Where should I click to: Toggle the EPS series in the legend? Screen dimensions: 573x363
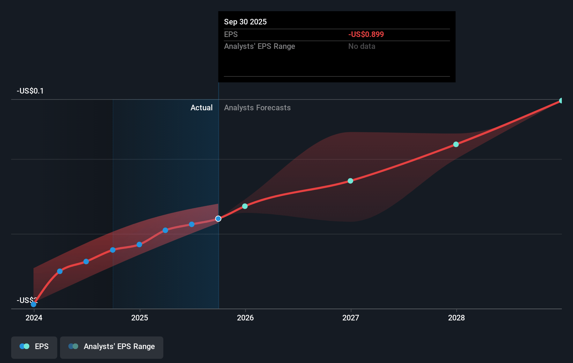click(34, 347)
